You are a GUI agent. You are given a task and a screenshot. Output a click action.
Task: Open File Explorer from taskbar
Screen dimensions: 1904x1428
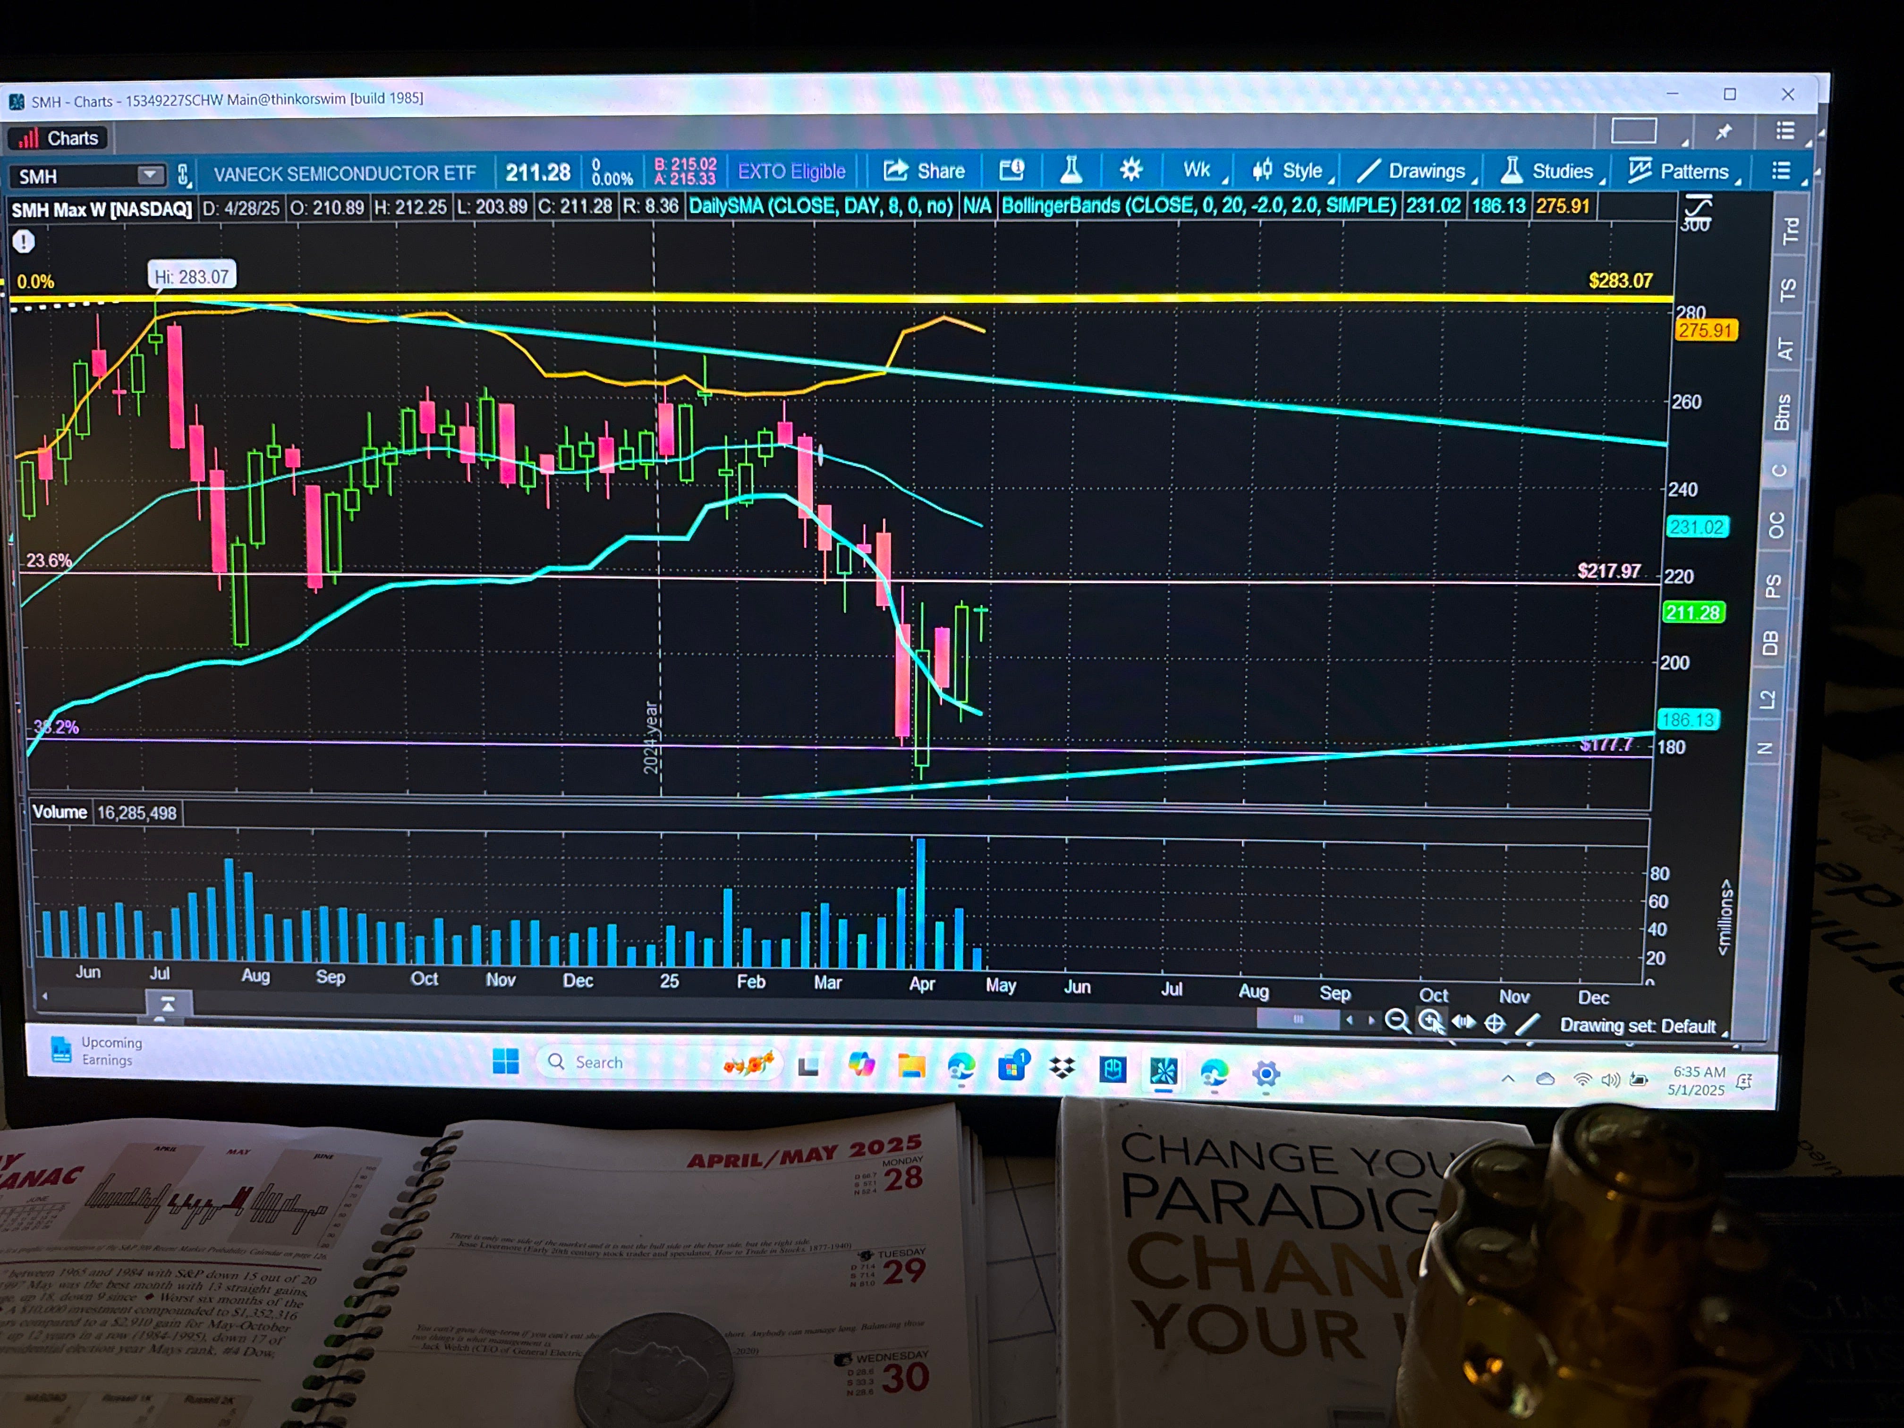coord(911,1066)
